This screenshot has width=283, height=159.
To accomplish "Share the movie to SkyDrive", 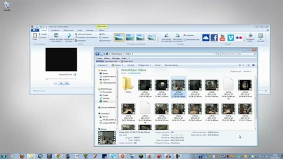I will (206, 38).
